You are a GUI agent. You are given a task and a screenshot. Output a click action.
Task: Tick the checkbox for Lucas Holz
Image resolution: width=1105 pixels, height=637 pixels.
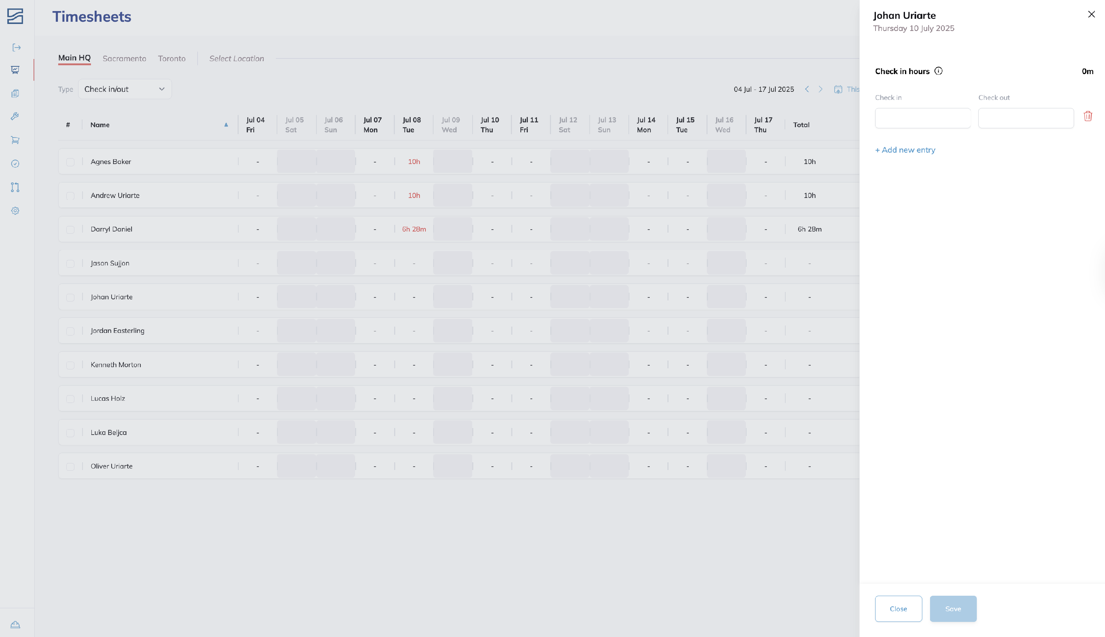(x=70, y=399)
